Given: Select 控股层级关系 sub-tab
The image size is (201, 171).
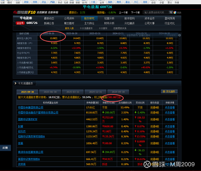Looking at the screenshot, I should click(120, 28).
